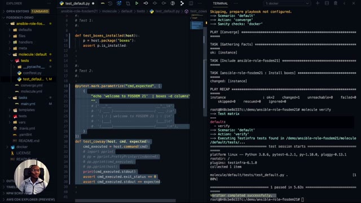Click the .travis.yml file icon

click(x=15, y=129)
